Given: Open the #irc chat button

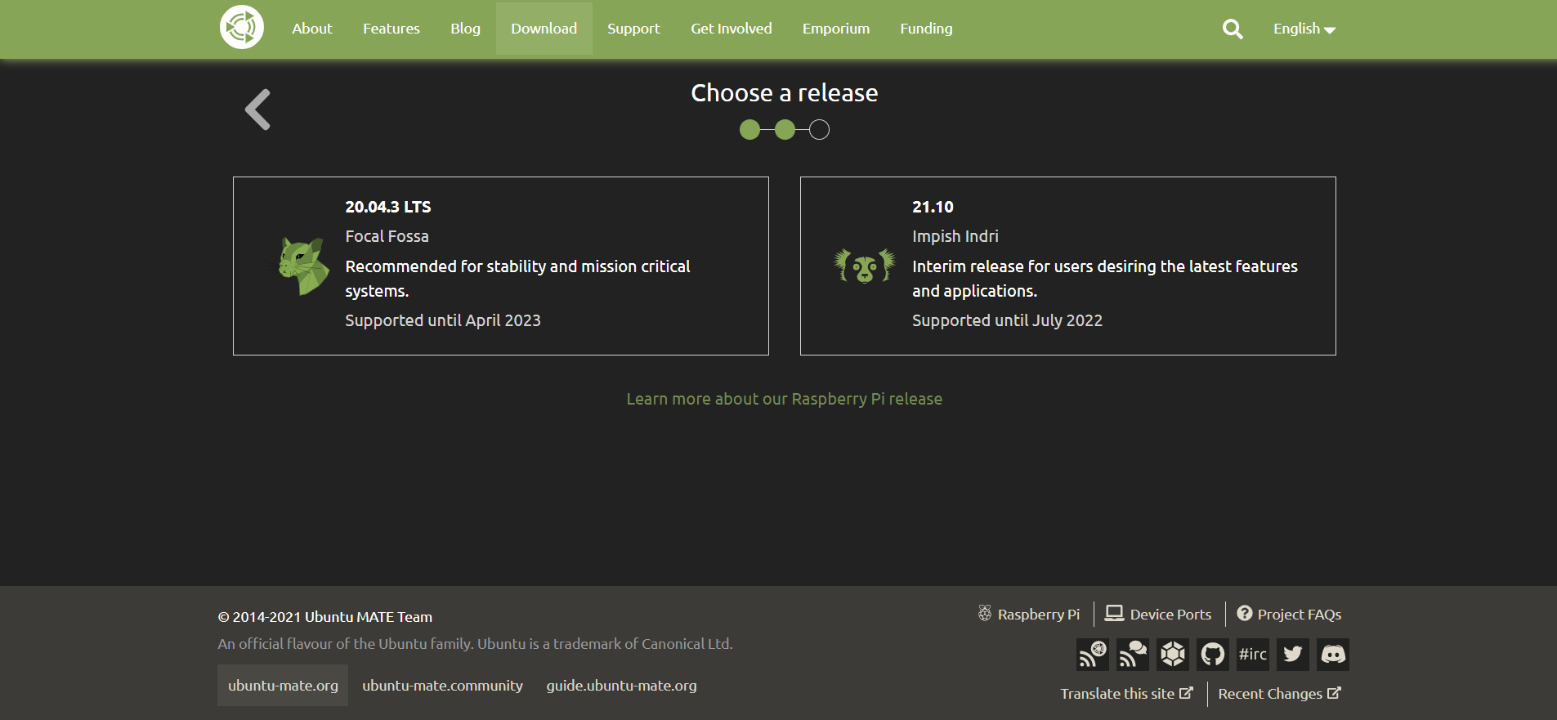Looking at the screenshot, I should pyautogui.click(x=1253, y=655).
